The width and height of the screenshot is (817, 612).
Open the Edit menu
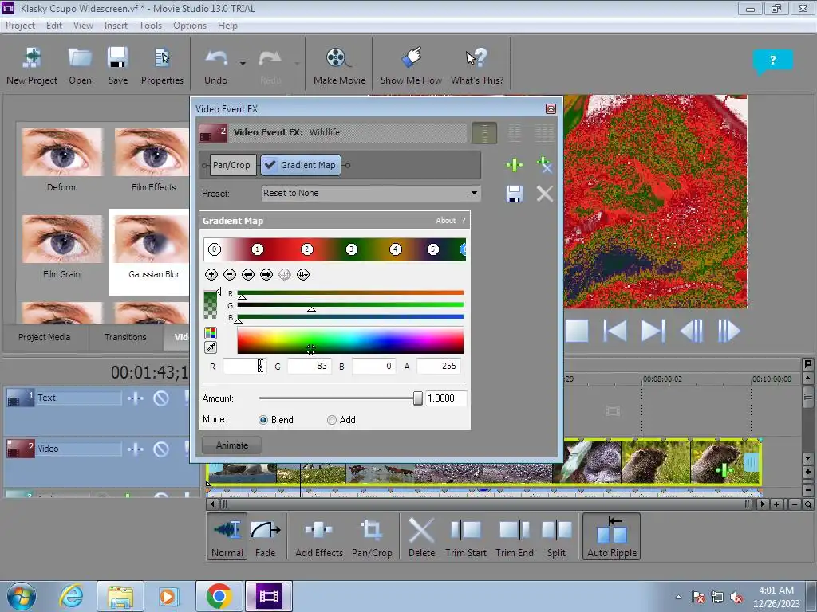(x=54, y=25)
